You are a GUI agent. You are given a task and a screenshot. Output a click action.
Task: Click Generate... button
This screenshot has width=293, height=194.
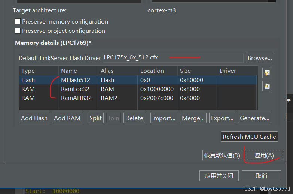(x=254, y=118)
